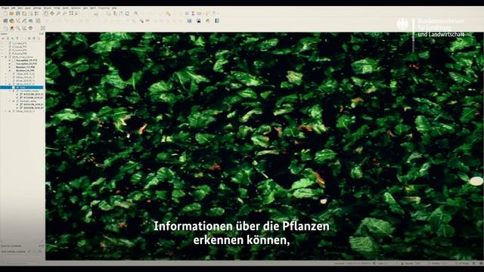
Task: Click the yellow Identify/Map Tips icon
Action: tap(168, 14)
